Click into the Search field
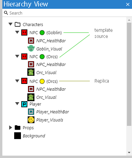Viewport: 132px width, 158px height. point(68,13)
